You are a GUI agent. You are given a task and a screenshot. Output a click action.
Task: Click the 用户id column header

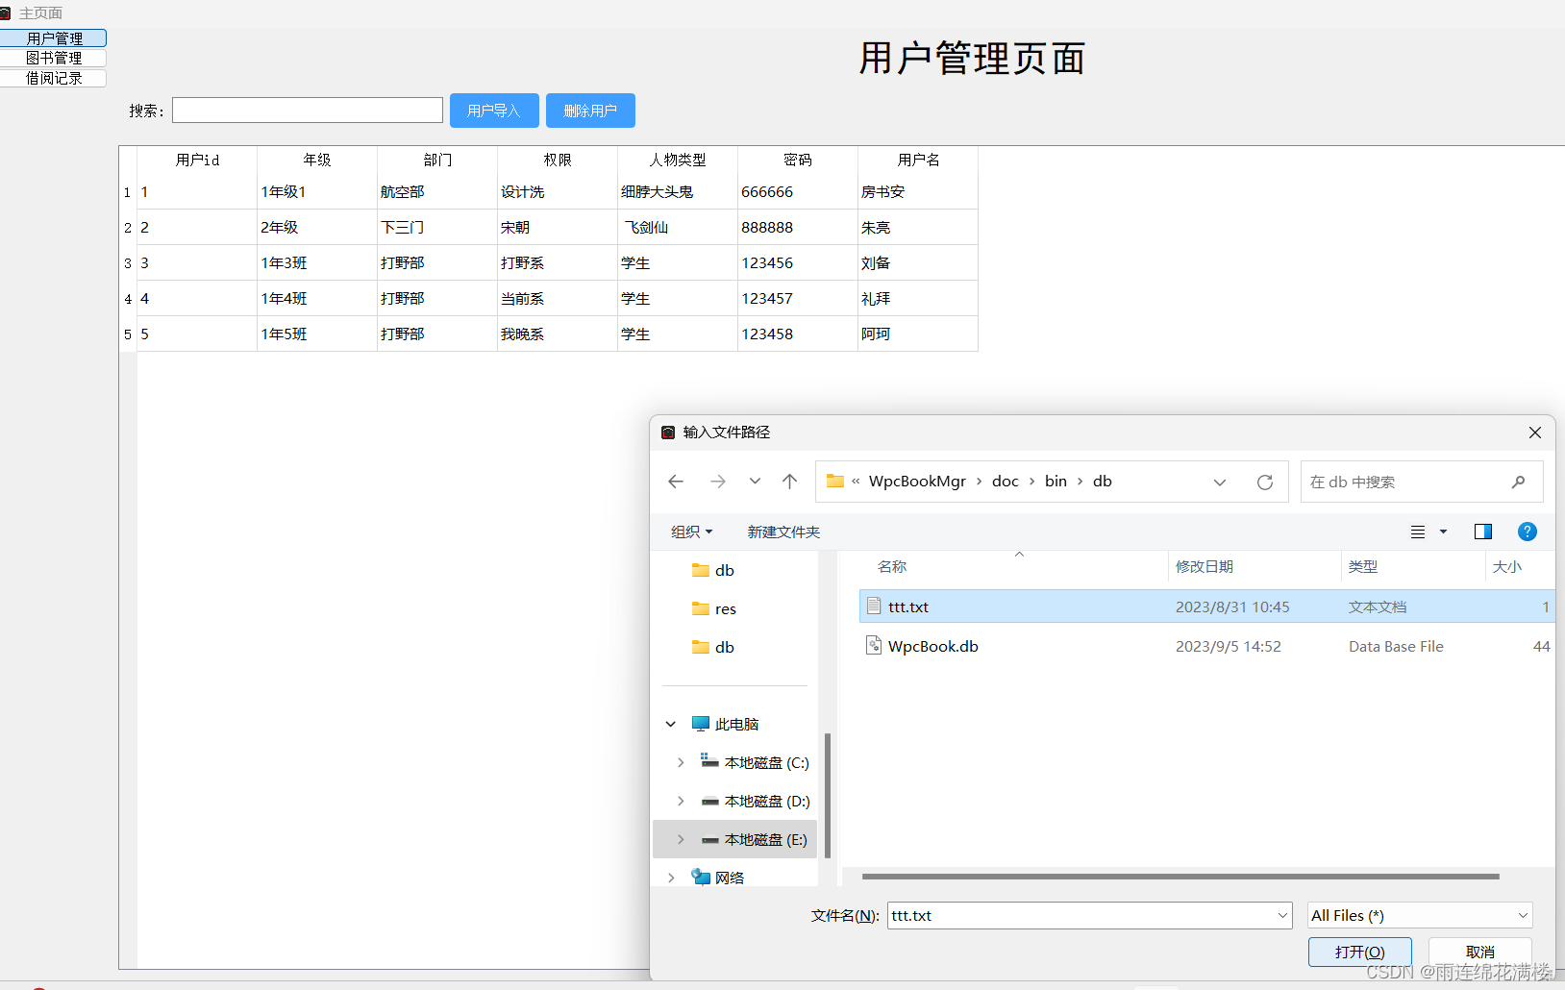point(197,161)
